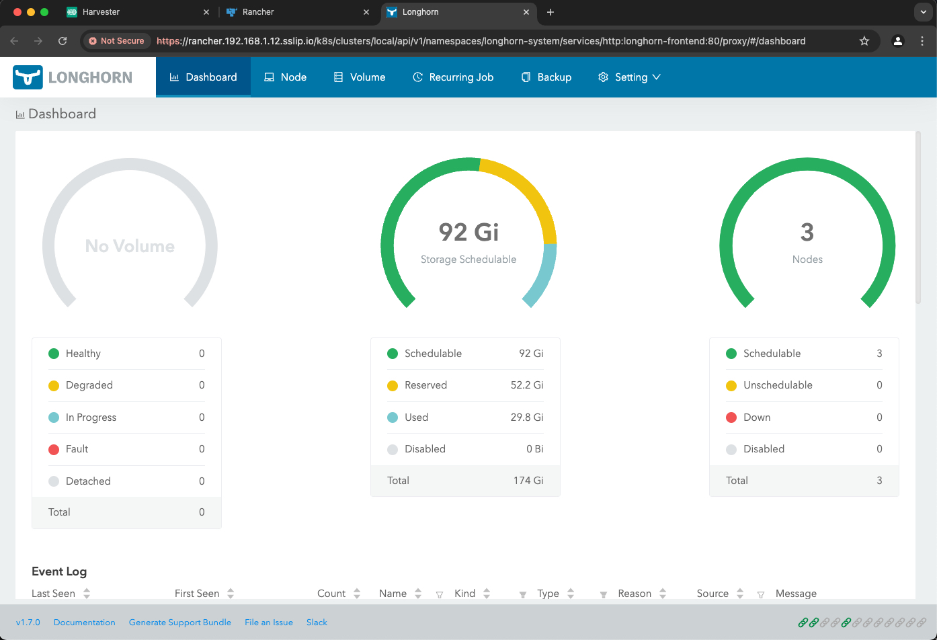Viewport: 937px width, 640px height.
Task: Open the Chrome three-dot menu
Action: pos(922,41)
